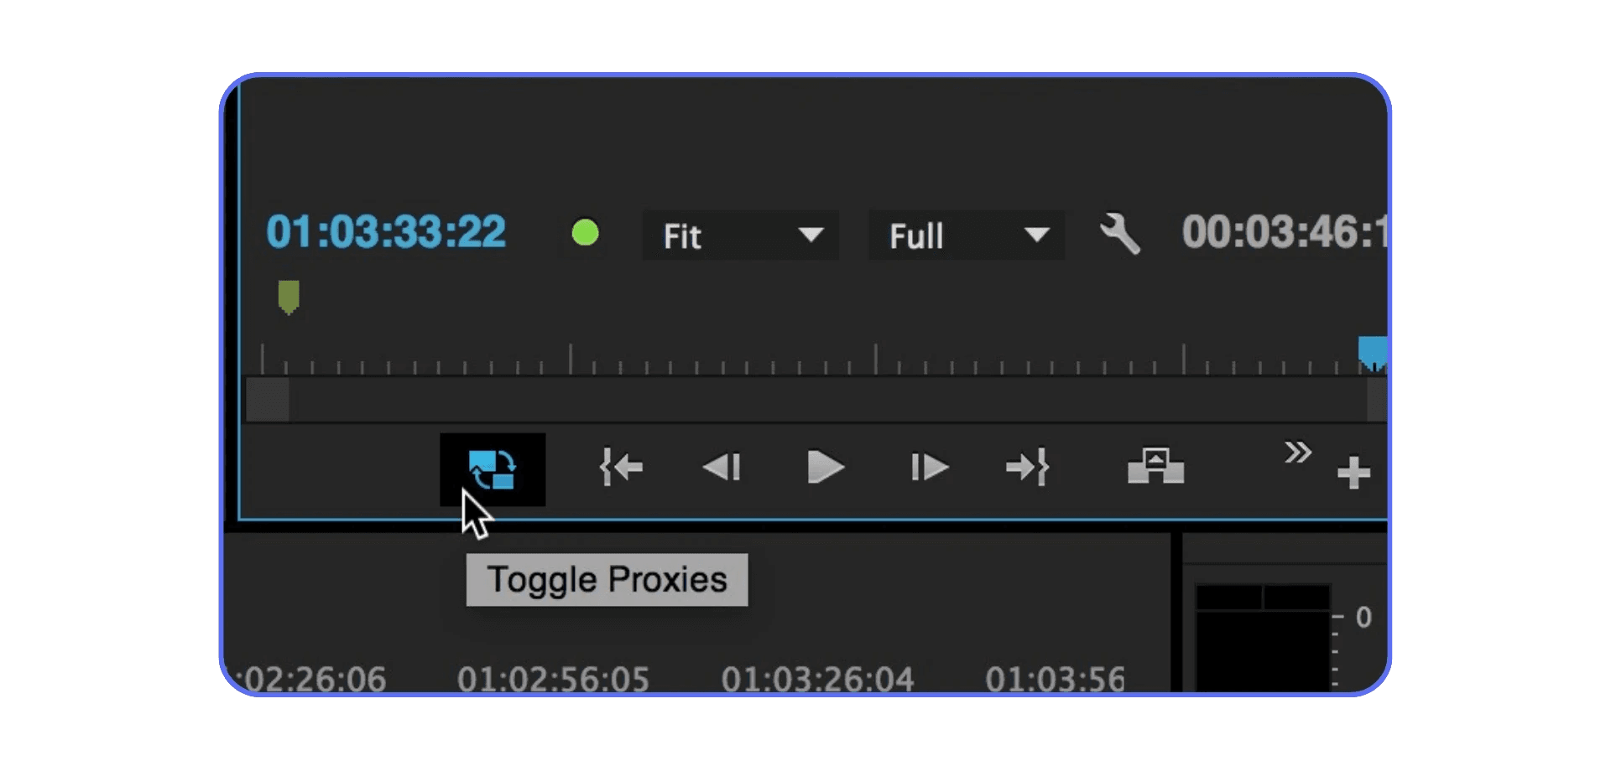
Task: Click the green marker on the time ruler
Action: point(289,298)
